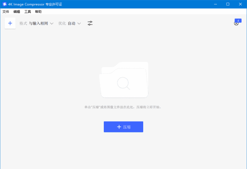Open the 编辑 menu
The height and width of the screenshot is (169, 247).
(x=17, y=12)
